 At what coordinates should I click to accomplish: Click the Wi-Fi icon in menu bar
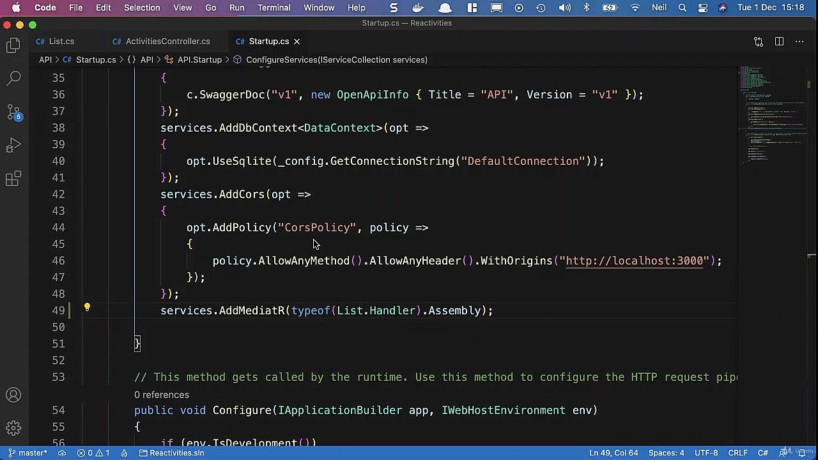[635, 8]
